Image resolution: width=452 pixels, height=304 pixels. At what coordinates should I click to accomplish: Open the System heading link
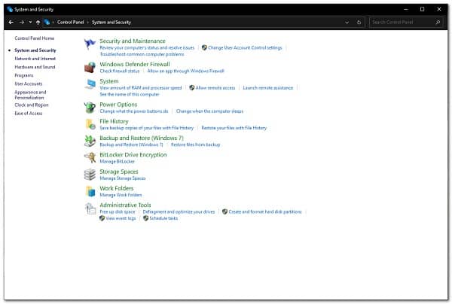click(109, 81)
